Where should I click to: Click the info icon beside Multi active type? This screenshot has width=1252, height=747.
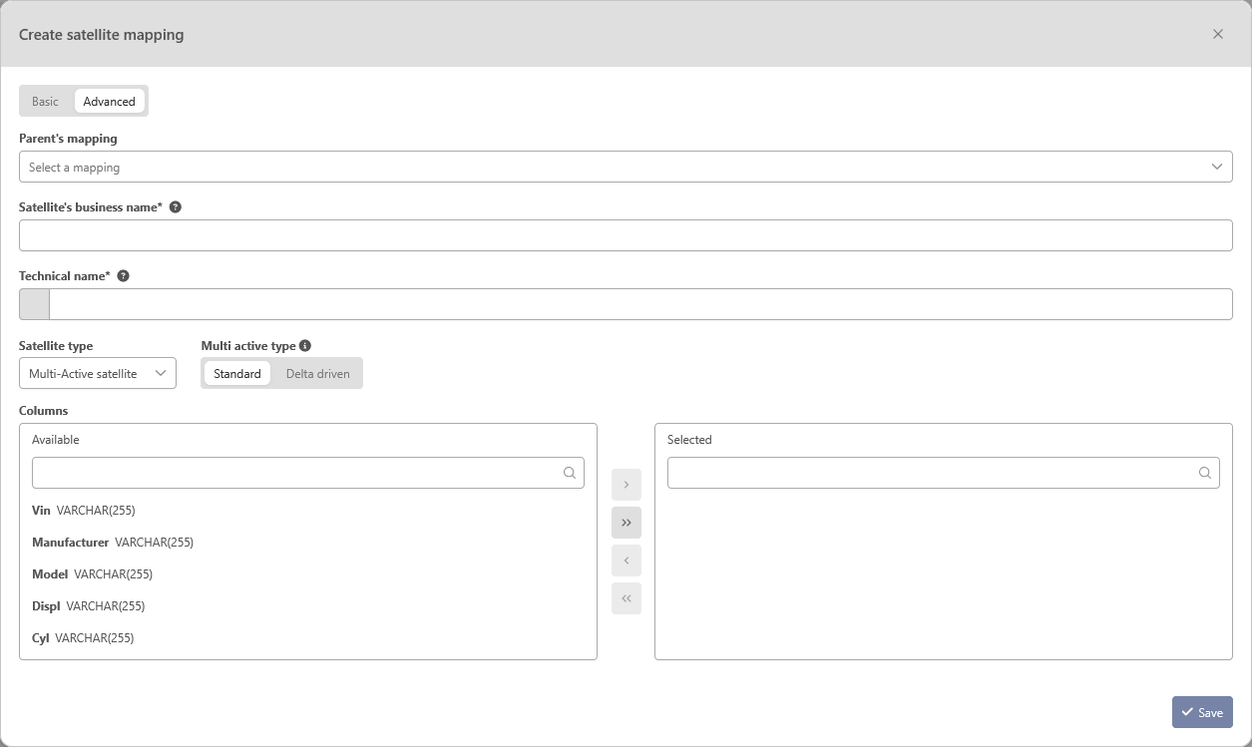tap(305, 346)
